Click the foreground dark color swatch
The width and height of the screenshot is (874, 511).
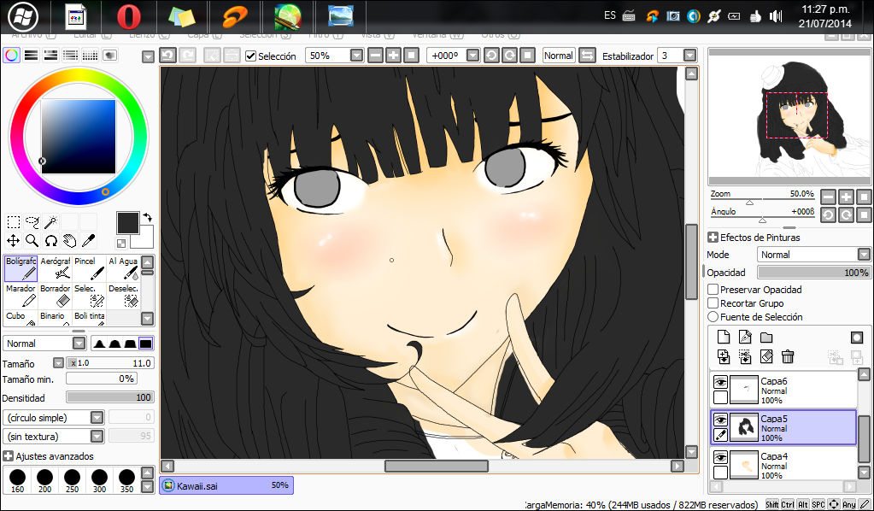pos(127,222)
